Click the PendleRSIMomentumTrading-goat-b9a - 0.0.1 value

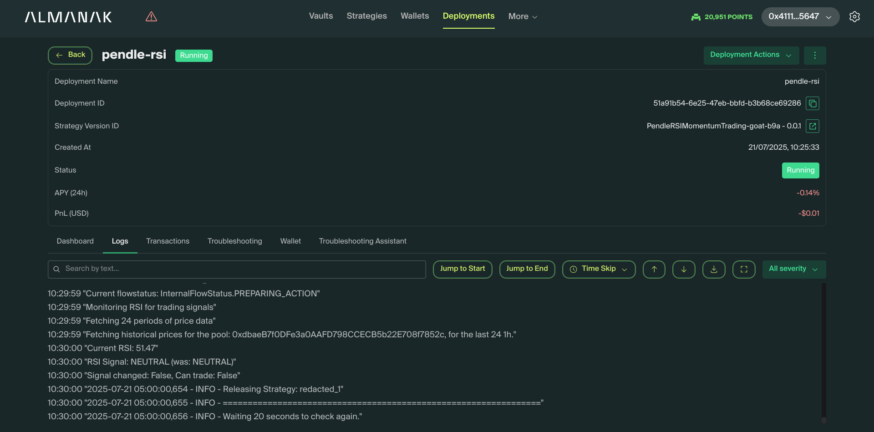[x=724, y=126]
